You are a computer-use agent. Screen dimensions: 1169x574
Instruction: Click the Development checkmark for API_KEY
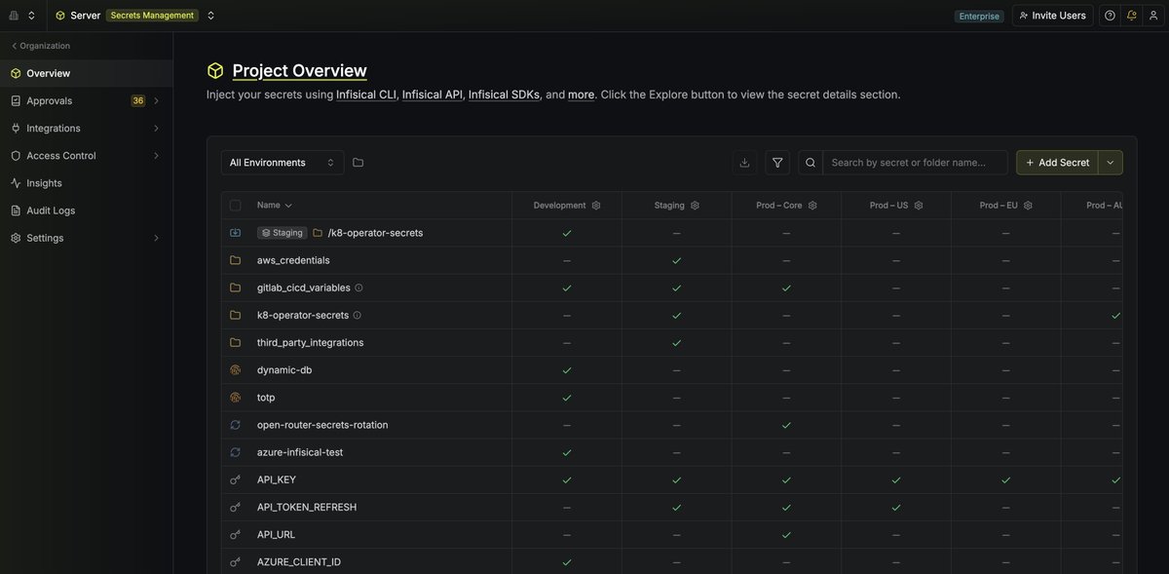(567, 479)
